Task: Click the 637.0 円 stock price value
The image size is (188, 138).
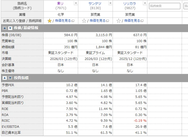Action: [140, 35]
